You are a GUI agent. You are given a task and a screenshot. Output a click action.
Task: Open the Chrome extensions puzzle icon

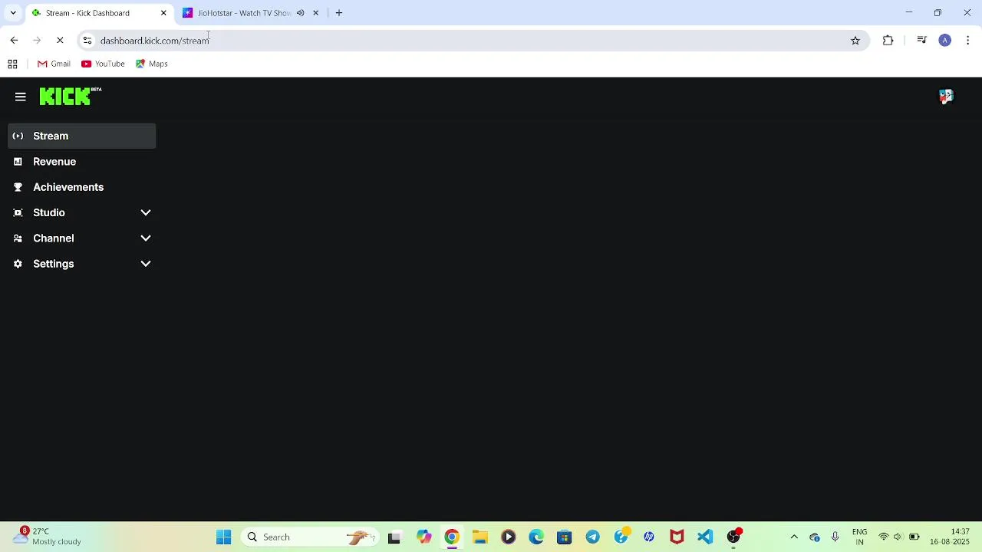point(888,41)
